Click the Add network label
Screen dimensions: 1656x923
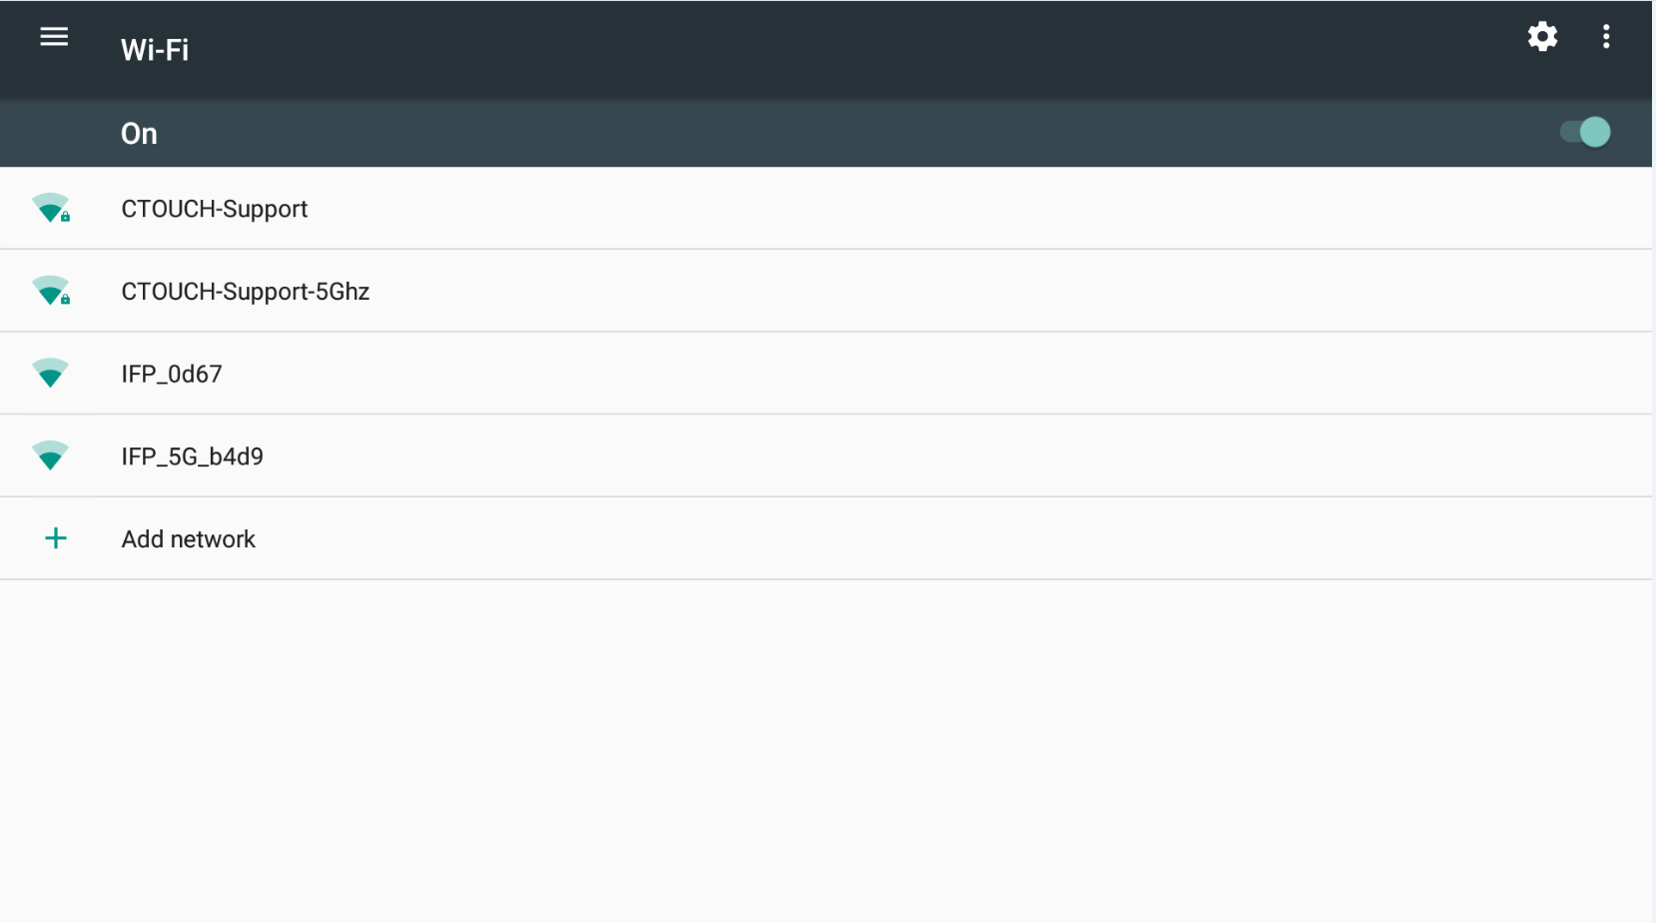pyautogui.click(x=188, y=539)
